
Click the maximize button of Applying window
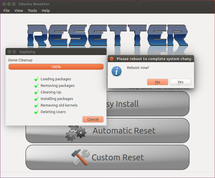(14, 52)
